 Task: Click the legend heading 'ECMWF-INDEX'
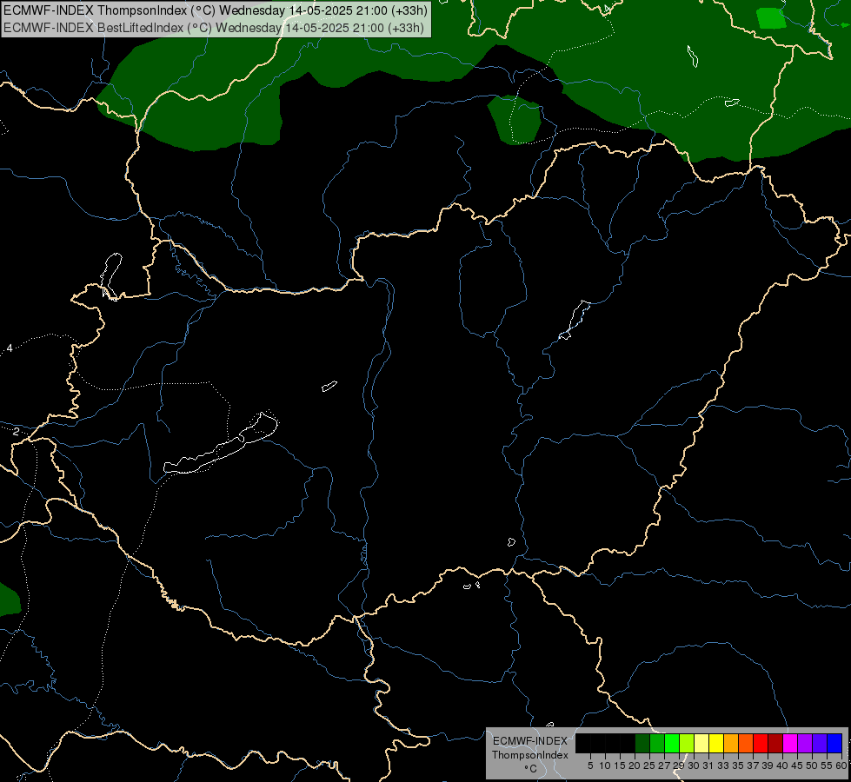pos(529,741)
